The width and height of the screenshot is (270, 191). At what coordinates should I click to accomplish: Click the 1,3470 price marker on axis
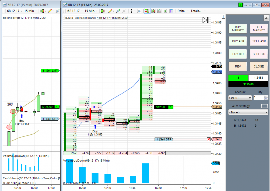(217, 72)
